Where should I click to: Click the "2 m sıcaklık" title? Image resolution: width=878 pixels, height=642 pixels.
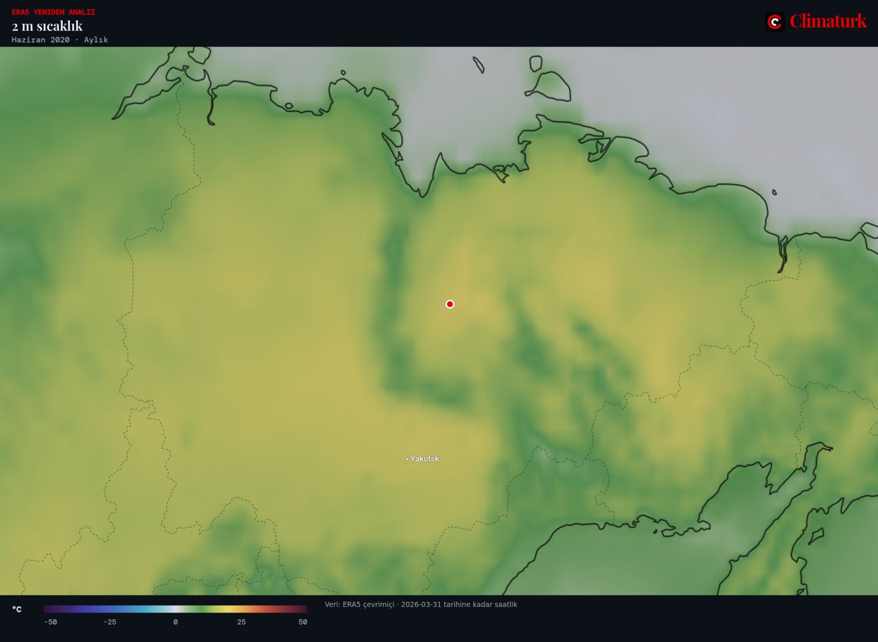47,26
